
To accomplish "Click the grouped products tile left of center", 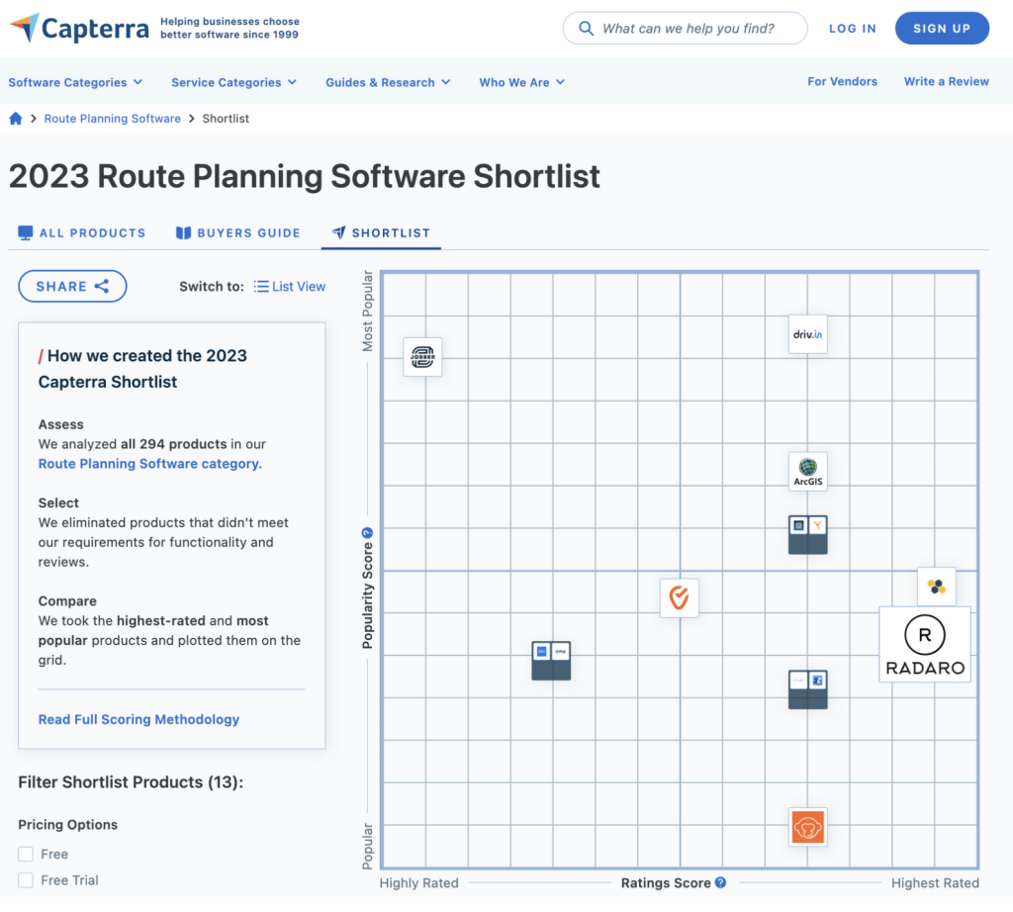I will pyautogui.click(x=551, y=661).
